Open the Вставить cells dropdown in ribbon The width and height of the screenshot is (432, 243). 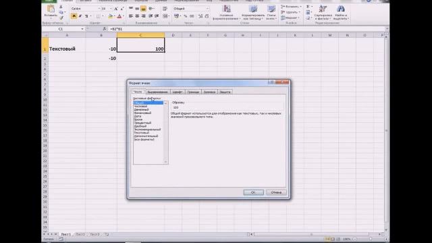[x=291, y=7]
